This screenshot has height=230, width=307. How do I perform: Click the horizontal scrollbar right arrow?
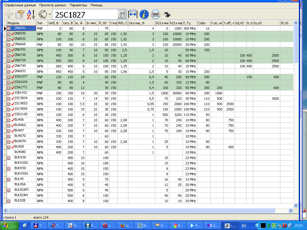[291, 211]
